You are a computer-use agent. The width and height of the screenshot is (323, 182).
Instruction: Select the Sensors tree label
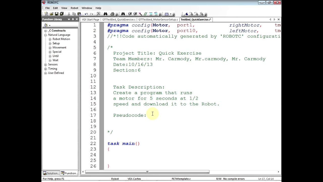[53, 64]
